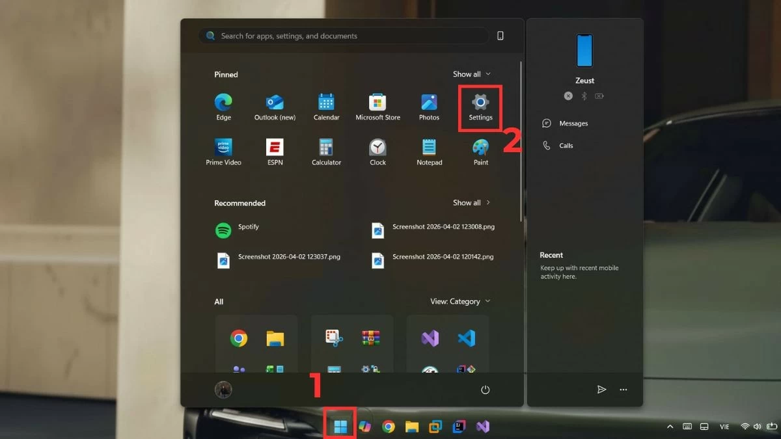This screenshot has height=439, width=781.
Task: Click the power button in Start menu
Action: click(x=485, y=390)
